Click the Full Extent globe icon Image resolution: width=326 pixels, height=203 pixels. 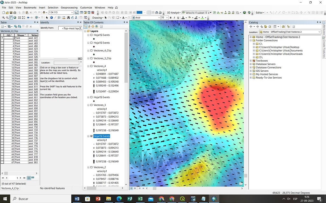pos(15,17)
